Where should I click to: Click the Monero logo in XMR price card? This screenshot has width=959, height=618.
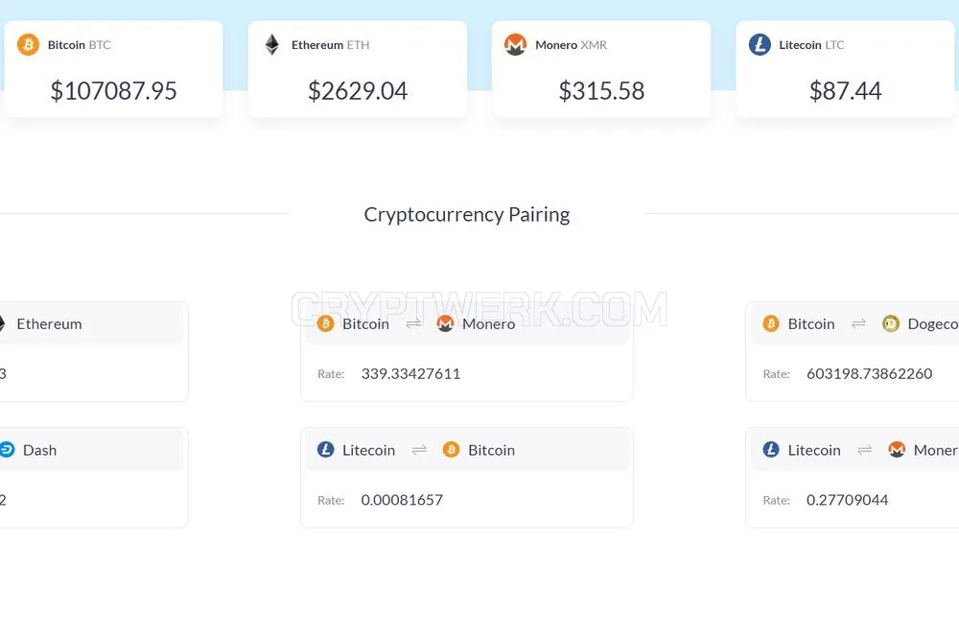(x=516, y=45)
